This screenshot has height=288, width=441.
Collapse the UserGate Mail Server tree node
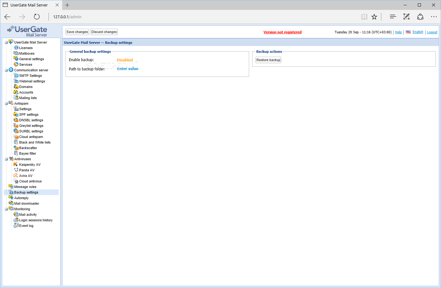(x=6, y=43)
